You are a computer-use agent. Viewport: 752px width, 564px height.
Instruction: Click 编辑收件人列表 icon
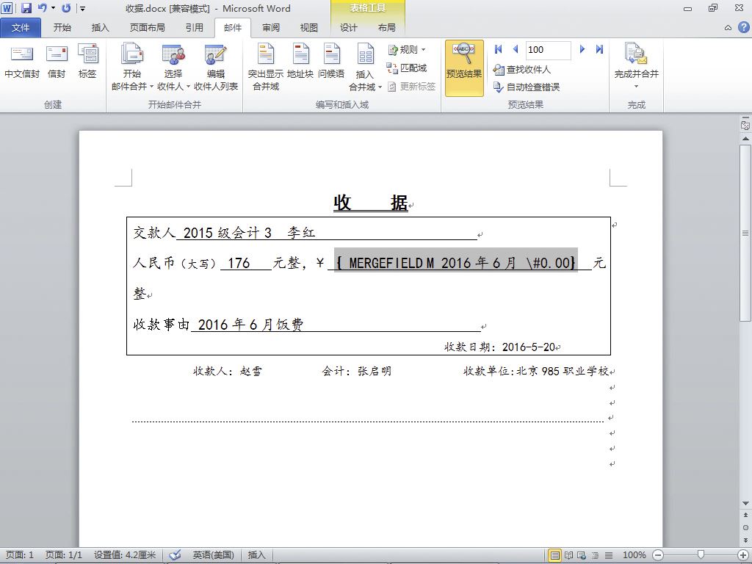click(x=216, y=67)
